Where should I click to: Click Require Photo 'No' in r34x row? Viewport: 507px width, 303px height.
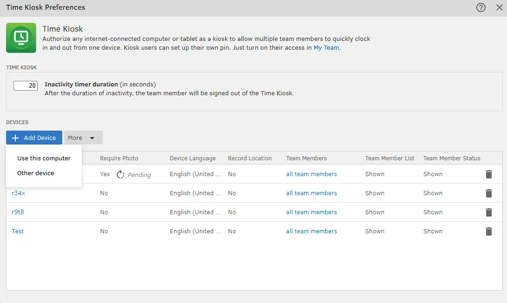click(x=104, y=193)
